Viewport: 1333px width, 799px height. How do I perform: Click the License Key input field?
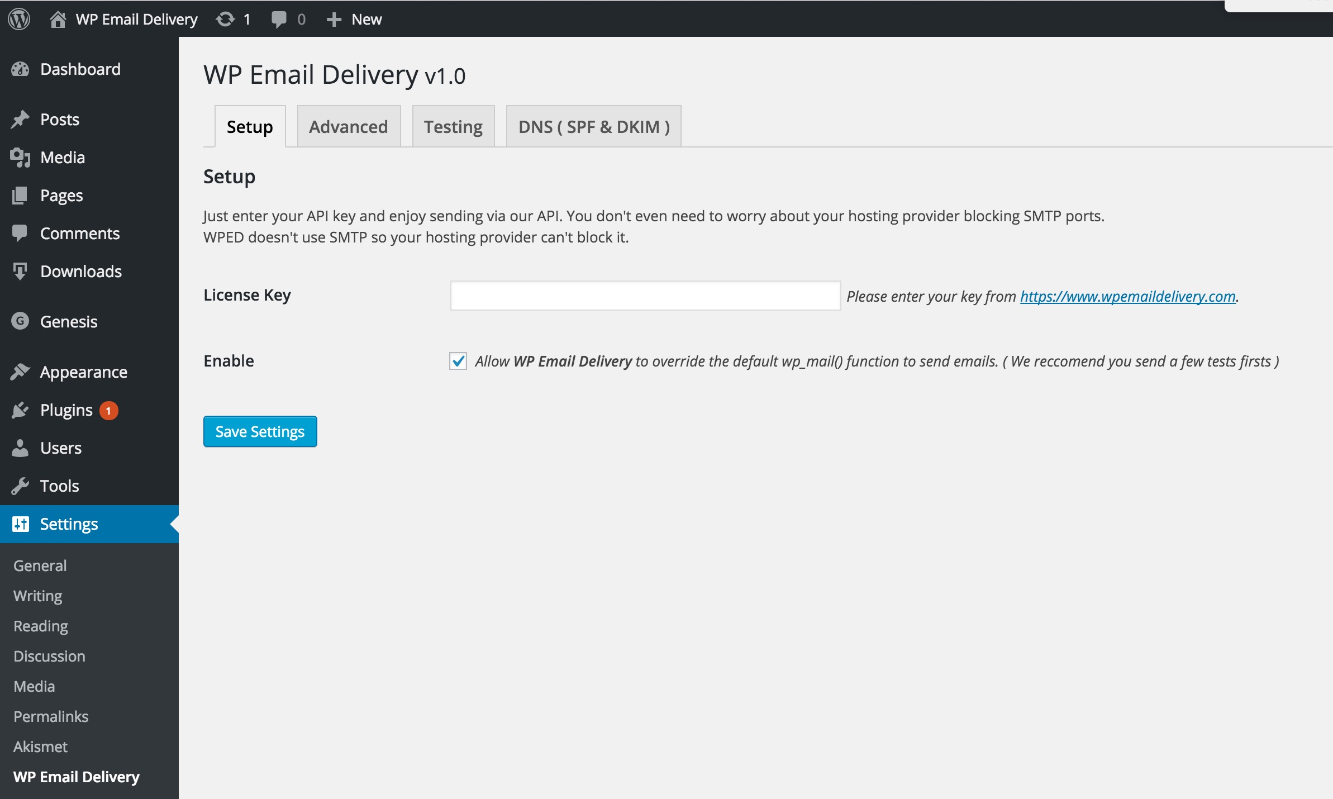tap(646, 295)
